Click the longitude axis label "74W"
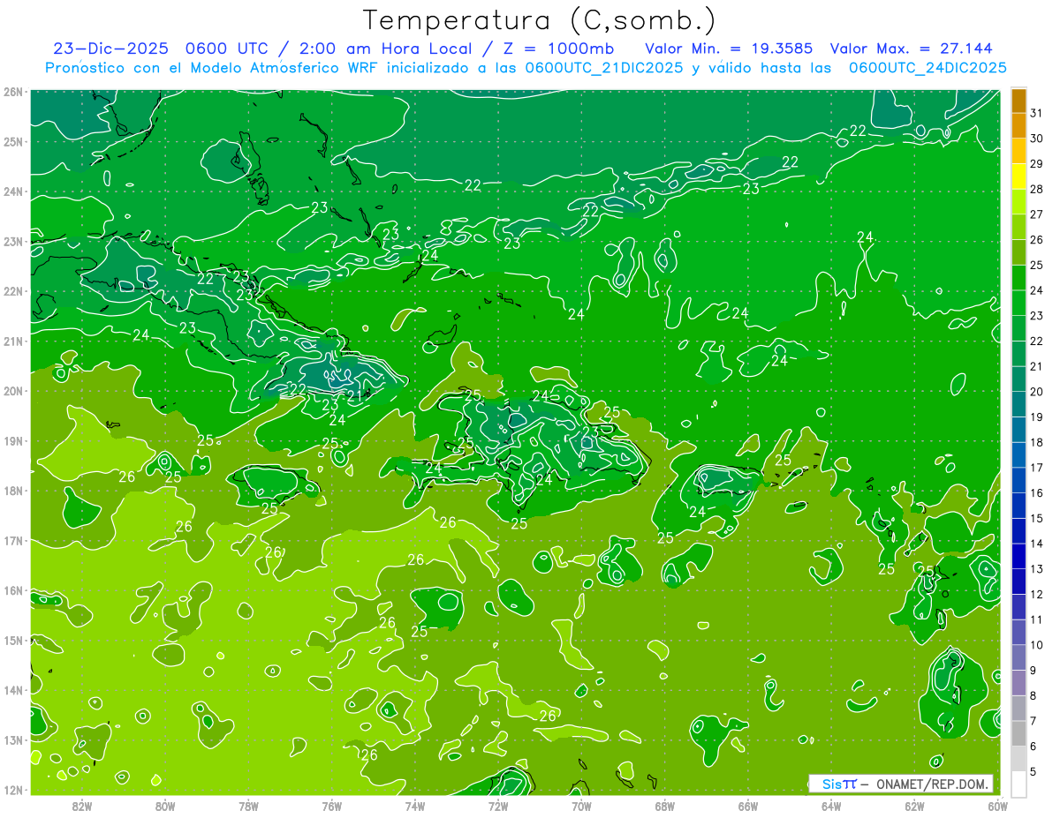The width and height of the screenshot is (1060, 818). [414, 805]
